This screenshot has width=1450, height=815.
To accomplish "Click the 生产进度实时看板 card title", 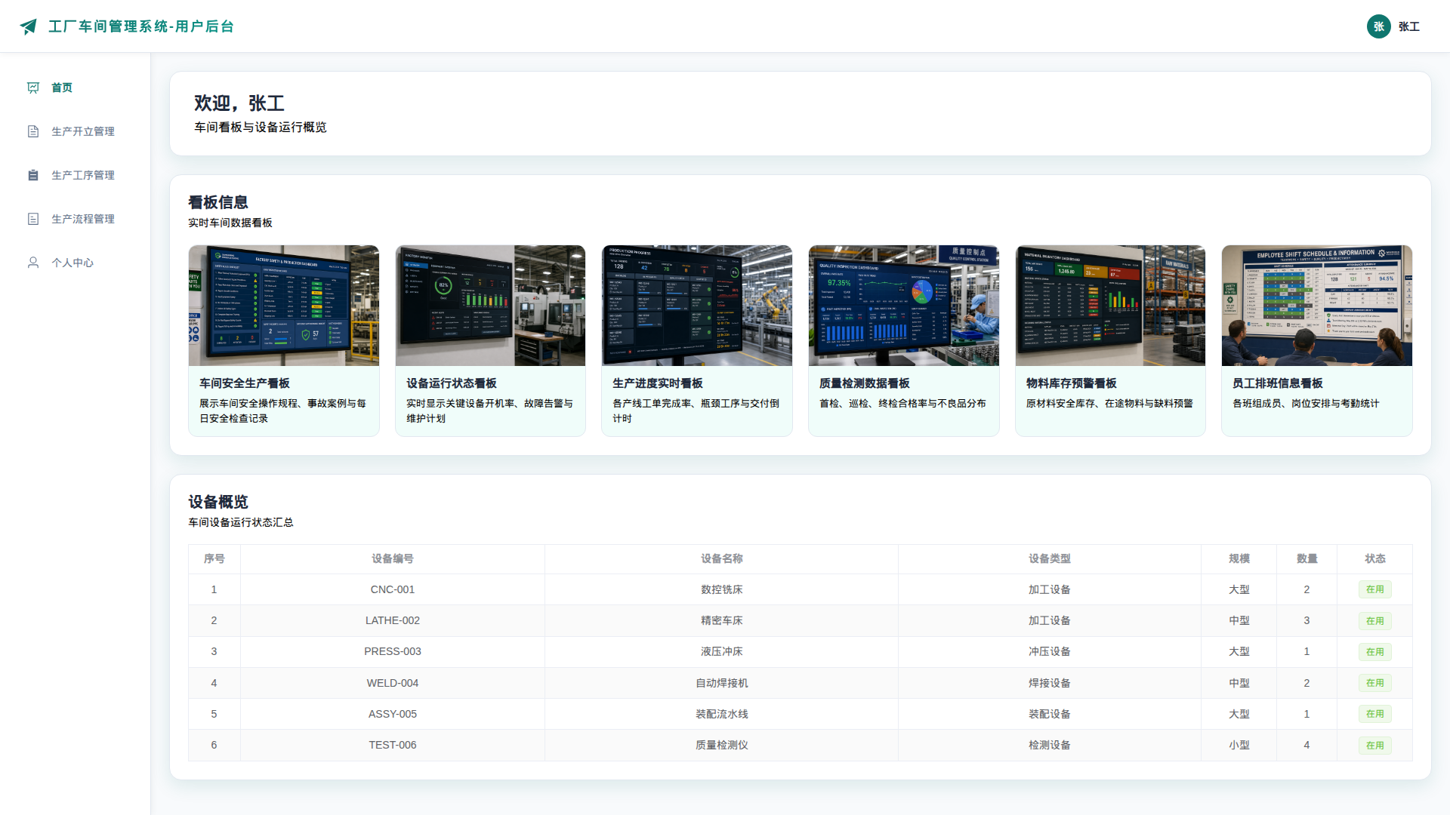I will [658, 383].
